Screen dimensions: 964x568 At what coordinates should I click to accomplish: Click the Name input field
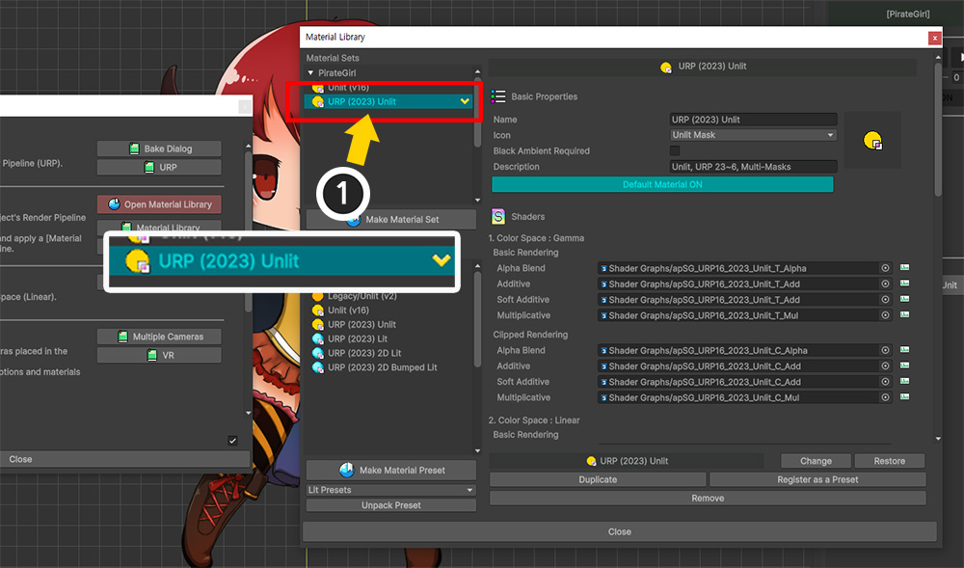[x=753, y=120]
